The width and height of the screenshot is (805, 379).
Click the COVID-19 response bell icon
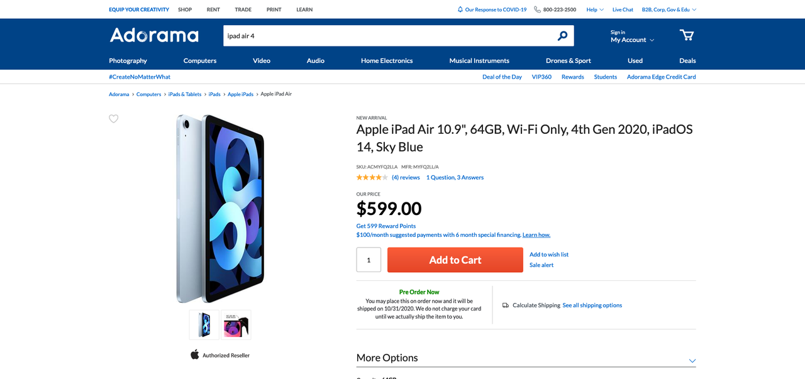click(460, 9)
